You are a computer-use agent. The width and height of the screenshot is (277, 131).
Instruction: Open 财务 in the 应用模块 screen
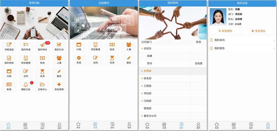click(x=112, y=47)
